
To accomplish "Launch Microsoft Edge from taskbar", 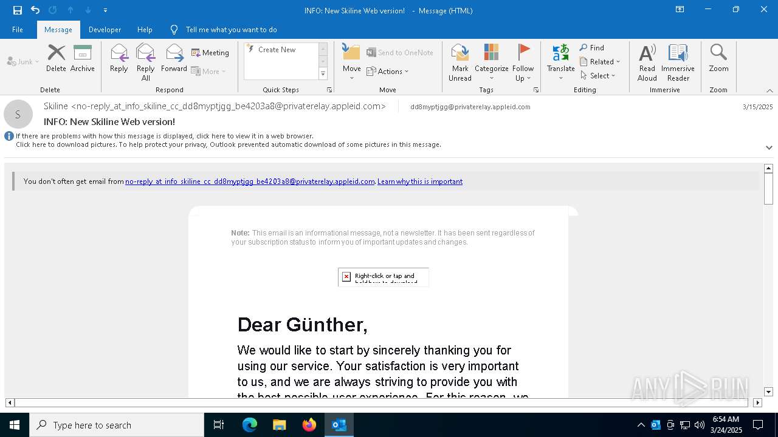I will point(250,425).
